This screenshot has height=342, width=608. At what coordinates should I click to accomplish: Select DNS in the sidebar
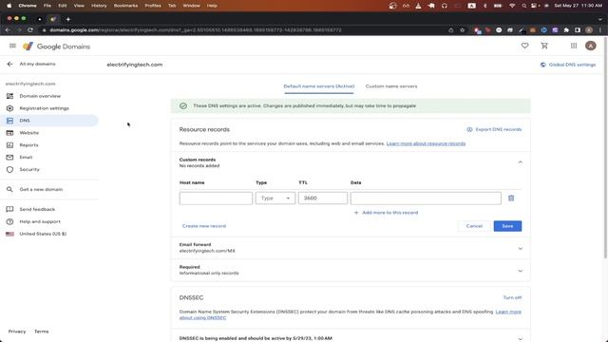coord(49,121)
